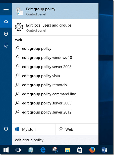This screenshot has width=114, height=155.
Task: Launch Firefox from taskbar
Action: point(92,150)
